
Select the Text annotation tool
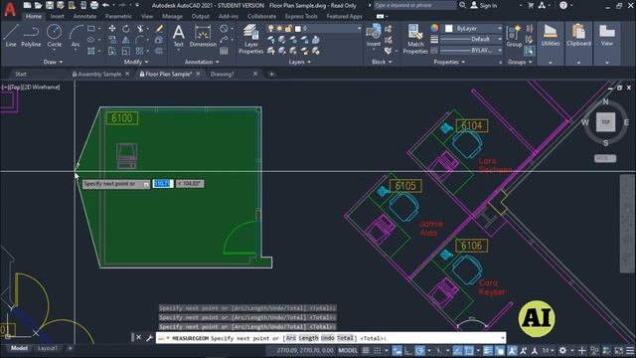[179, 36]
